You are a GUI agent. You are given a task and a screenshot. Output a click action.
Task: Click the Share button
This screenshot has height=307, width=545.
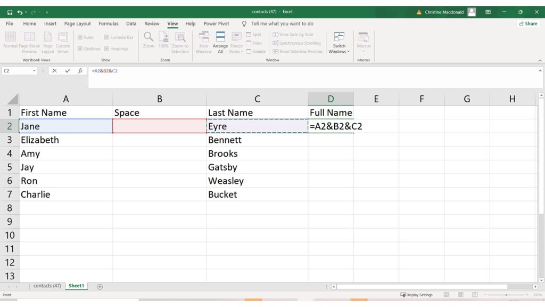[528, 23]
